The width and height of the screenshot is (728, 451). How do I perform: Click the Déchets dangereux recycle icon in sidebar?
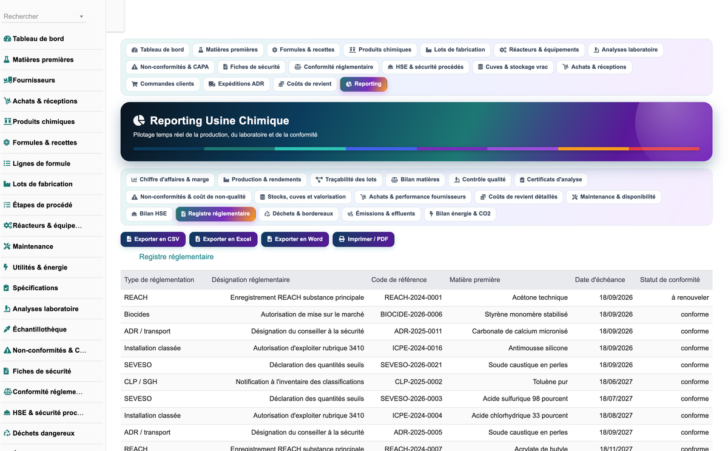point(7,433)
